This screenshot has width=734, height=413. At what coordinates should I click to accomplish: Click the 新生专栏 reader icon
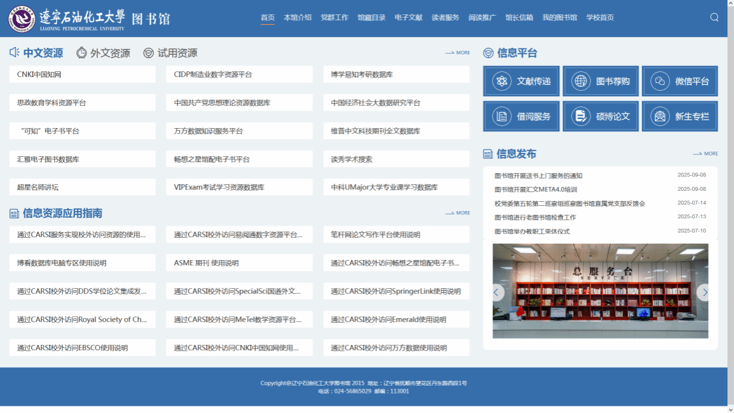click(x=659, y=116)
